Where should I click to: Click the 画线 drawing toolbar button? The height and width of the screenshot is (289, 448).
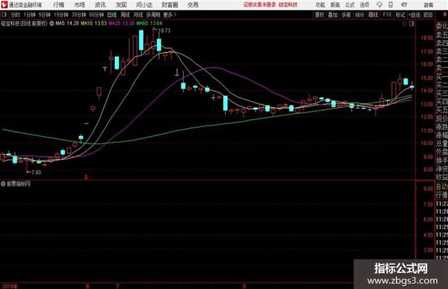[374, 15]
